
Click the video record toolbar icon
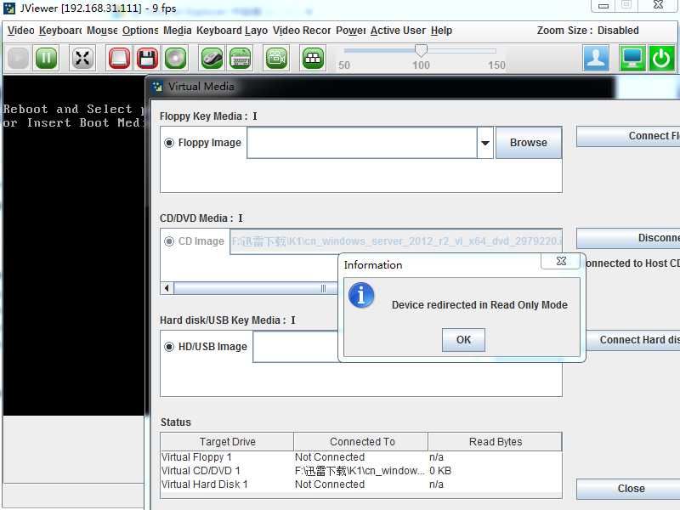click(x=276, y=58)
